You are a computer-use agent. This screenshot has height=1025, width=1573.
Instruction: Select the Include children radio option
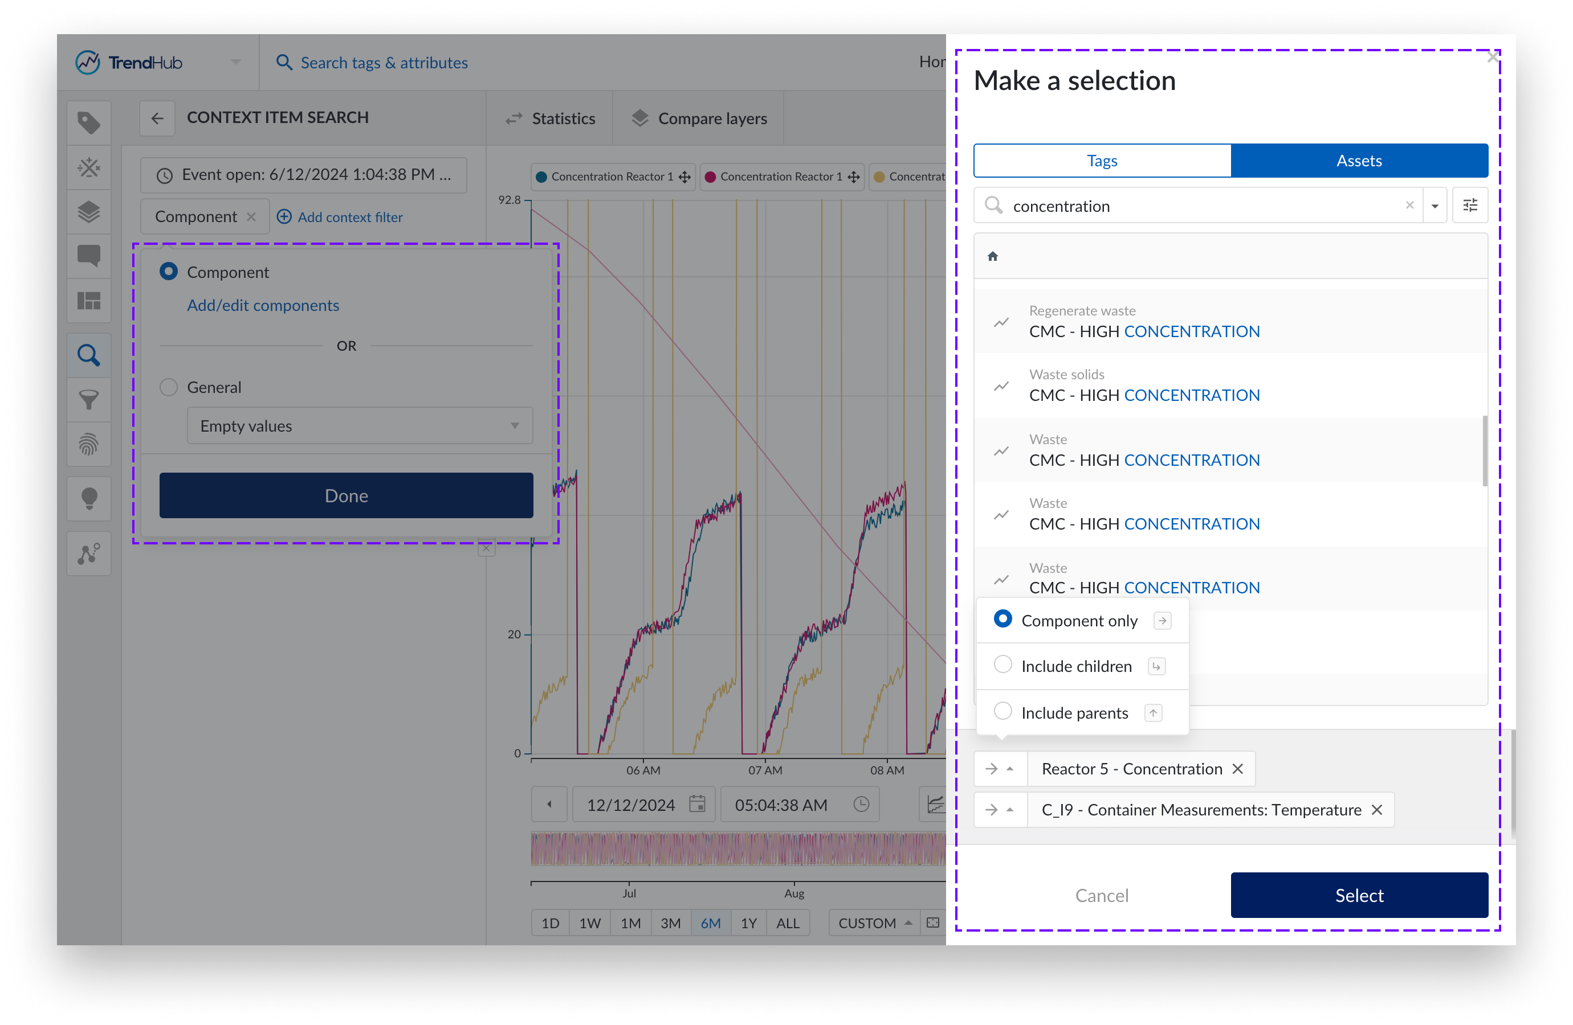click(1002, 665)
